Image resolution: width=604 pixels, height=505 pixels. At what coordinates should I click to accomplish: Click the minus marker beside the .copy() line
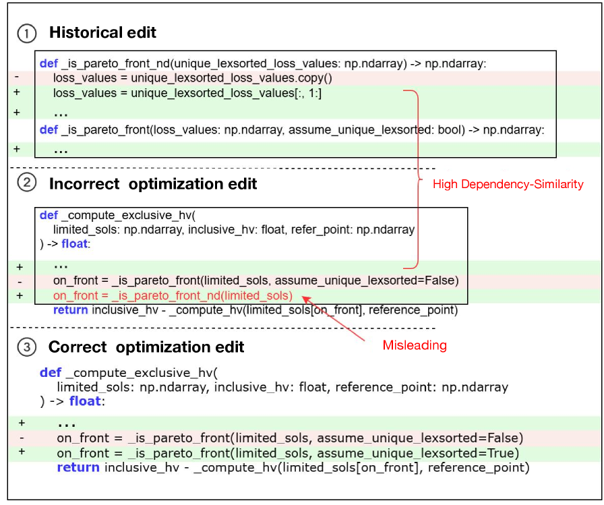click(x=17, y=78)
